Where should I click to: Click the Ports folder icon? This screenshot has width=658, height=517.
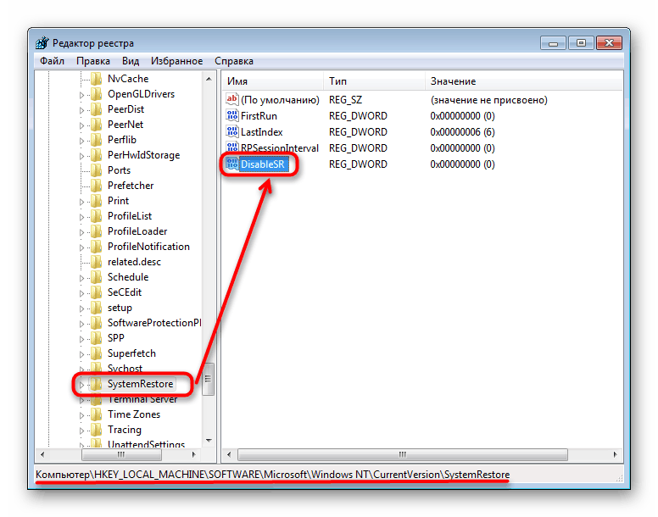(97, 170)
